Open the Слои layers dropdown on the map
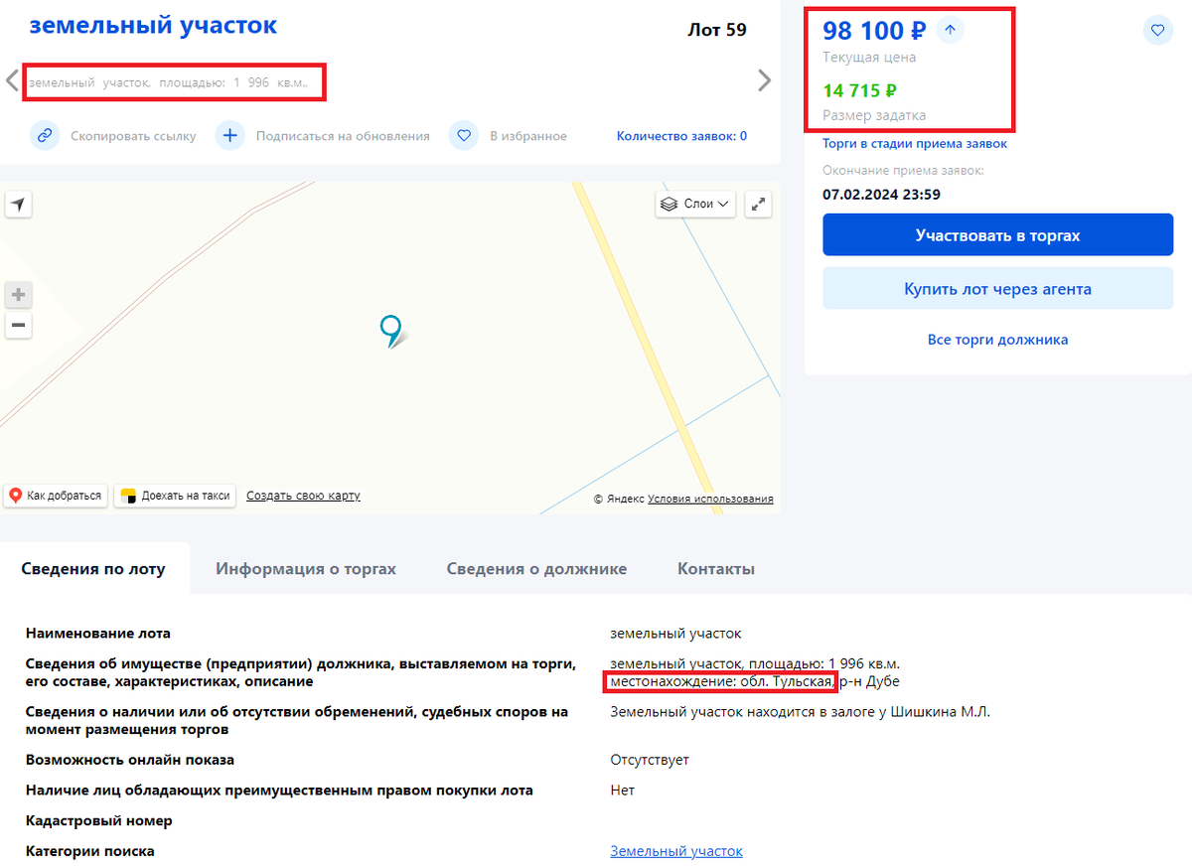Screen dimensions: 1192x867 [694, 204]
